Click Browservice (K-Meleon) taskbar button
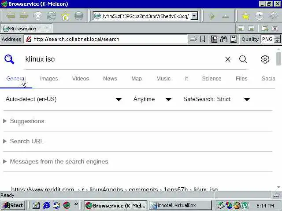Viewport: 282px width, 211px height. pos(115,205)
